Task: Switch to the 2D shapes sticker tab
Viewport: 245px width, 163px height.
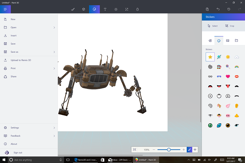Action: [210, 41]
